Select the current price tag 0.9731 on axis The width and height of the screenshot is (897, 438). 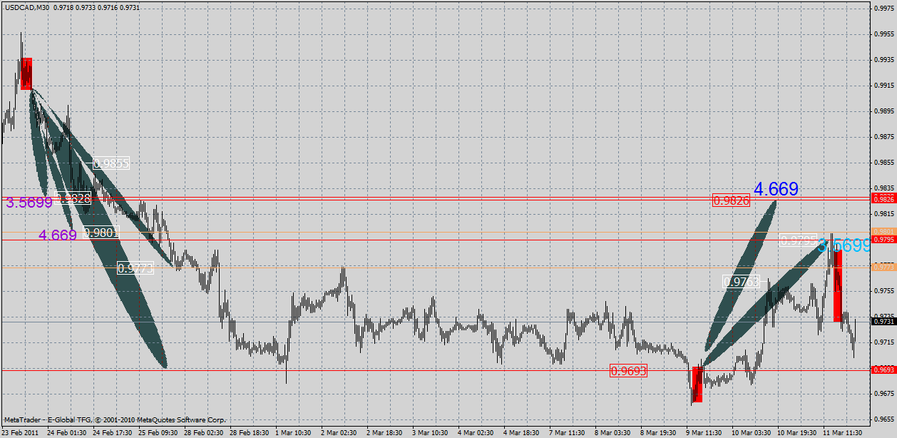(883, 322)
